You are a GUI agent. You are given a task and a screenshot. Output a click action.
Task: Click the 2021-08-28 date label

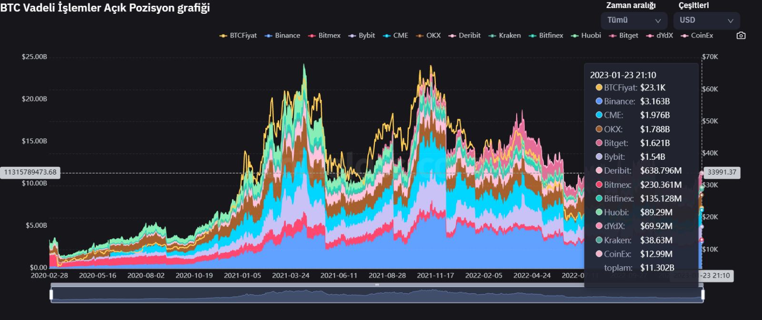(387, 275)
